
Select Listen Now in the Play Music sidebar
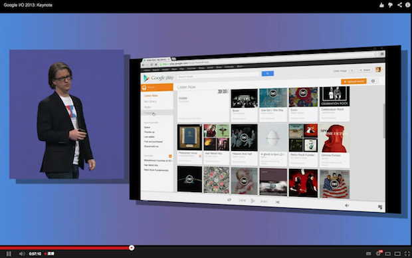tap(151, 96)
